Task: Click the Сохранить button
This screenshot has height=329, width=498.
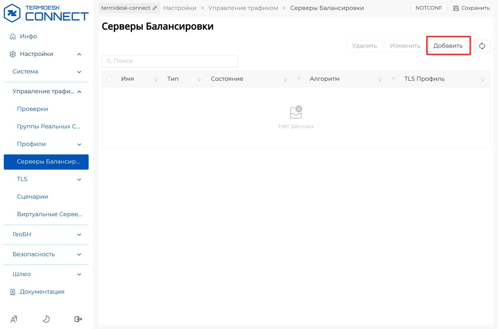Action: click(471, 8)
